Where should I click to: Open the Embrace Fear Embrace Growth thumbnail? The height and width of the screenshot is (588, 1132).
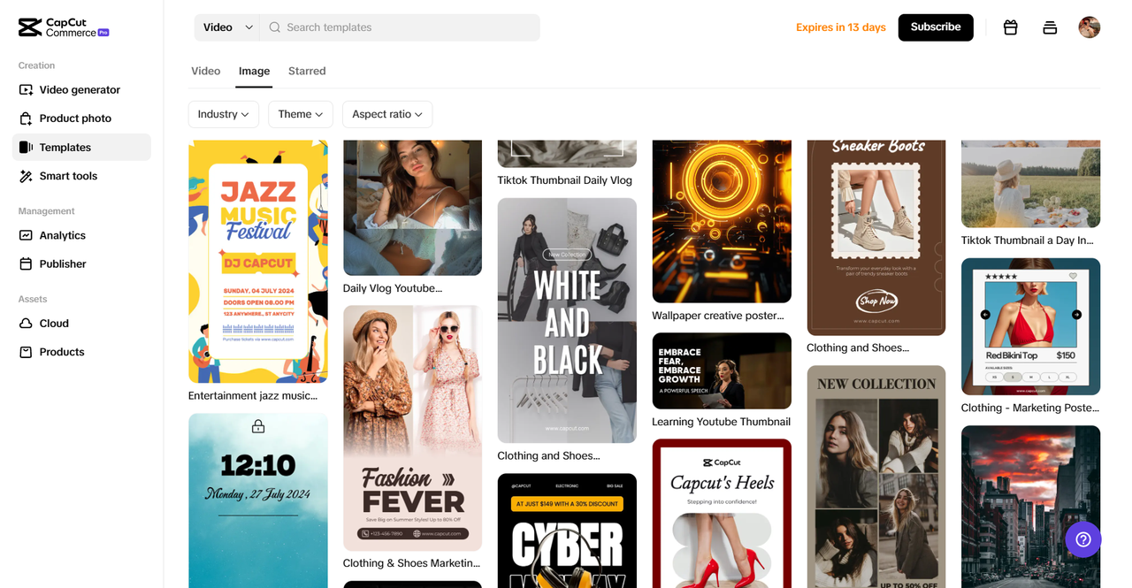coord(722,370)
